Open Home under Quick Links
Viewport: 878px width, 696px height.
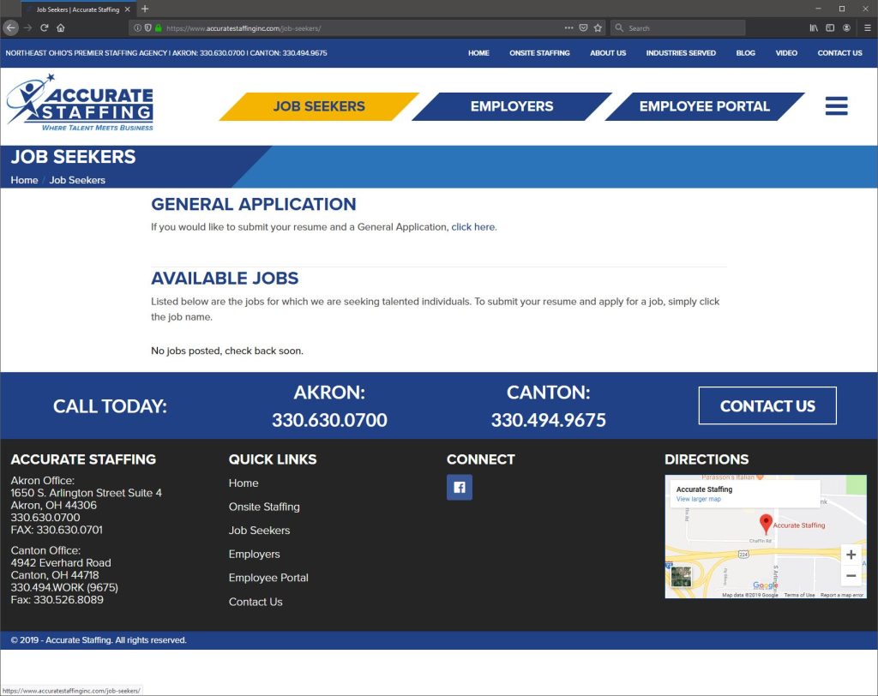(244, 483)
